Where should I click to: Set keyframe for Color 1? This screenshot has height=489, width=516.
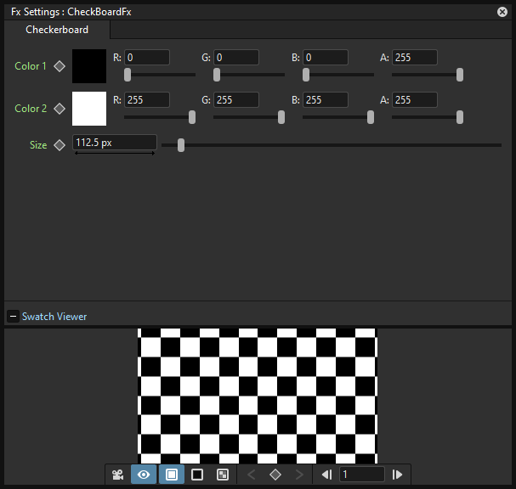[60, 66]
